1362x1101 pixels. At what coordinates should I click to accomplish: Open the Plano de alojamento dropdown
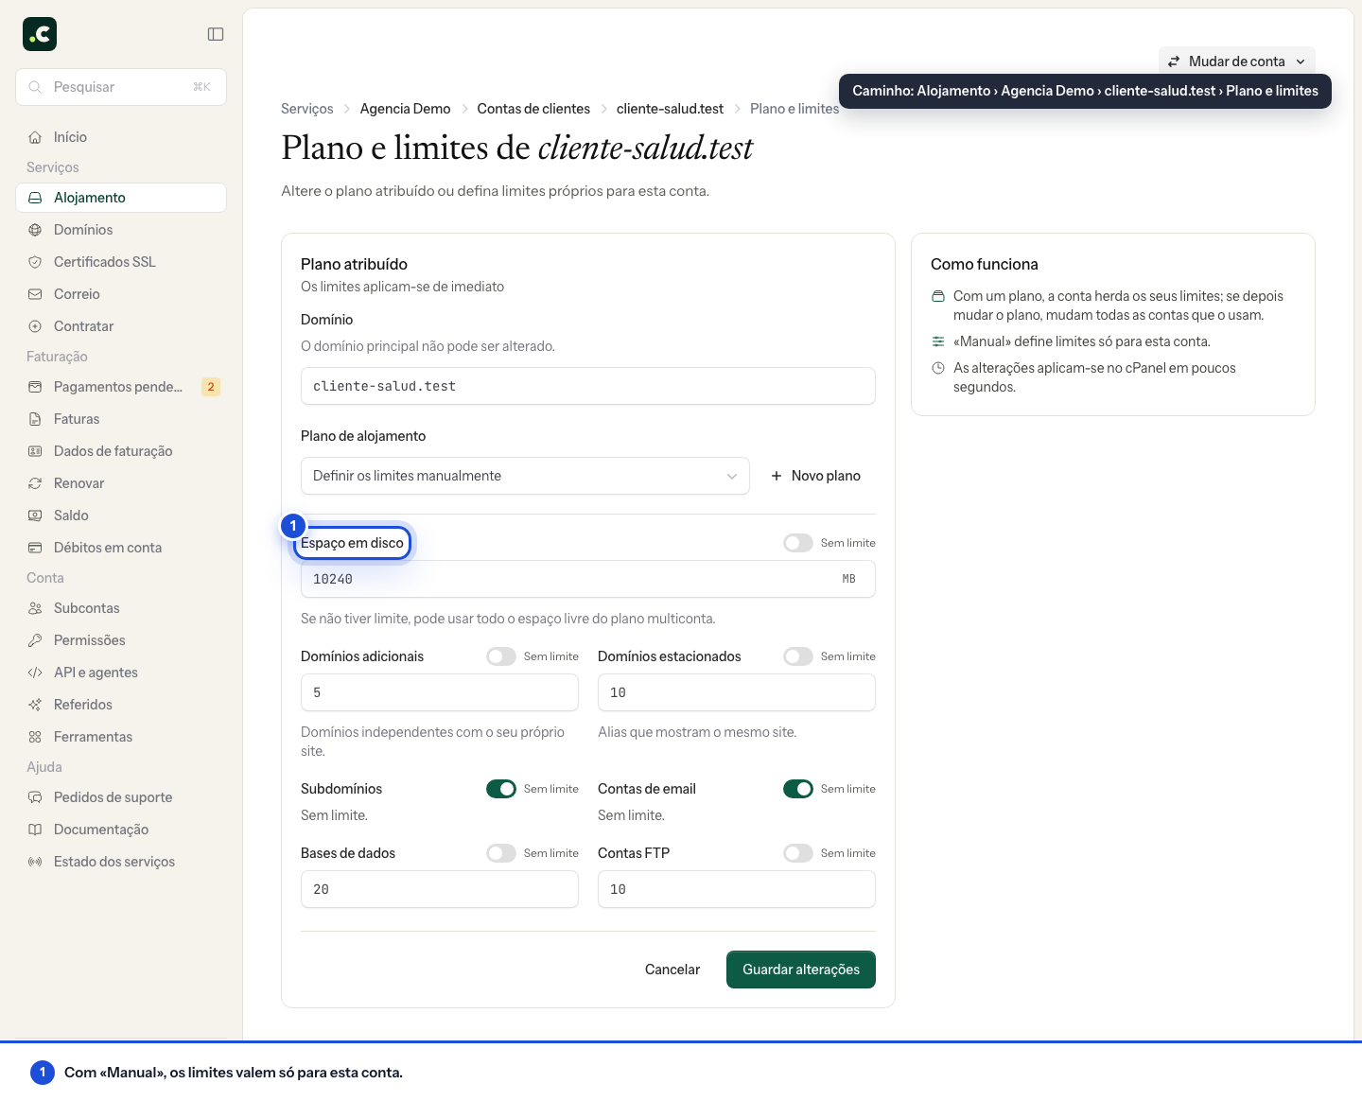[525, 476]
